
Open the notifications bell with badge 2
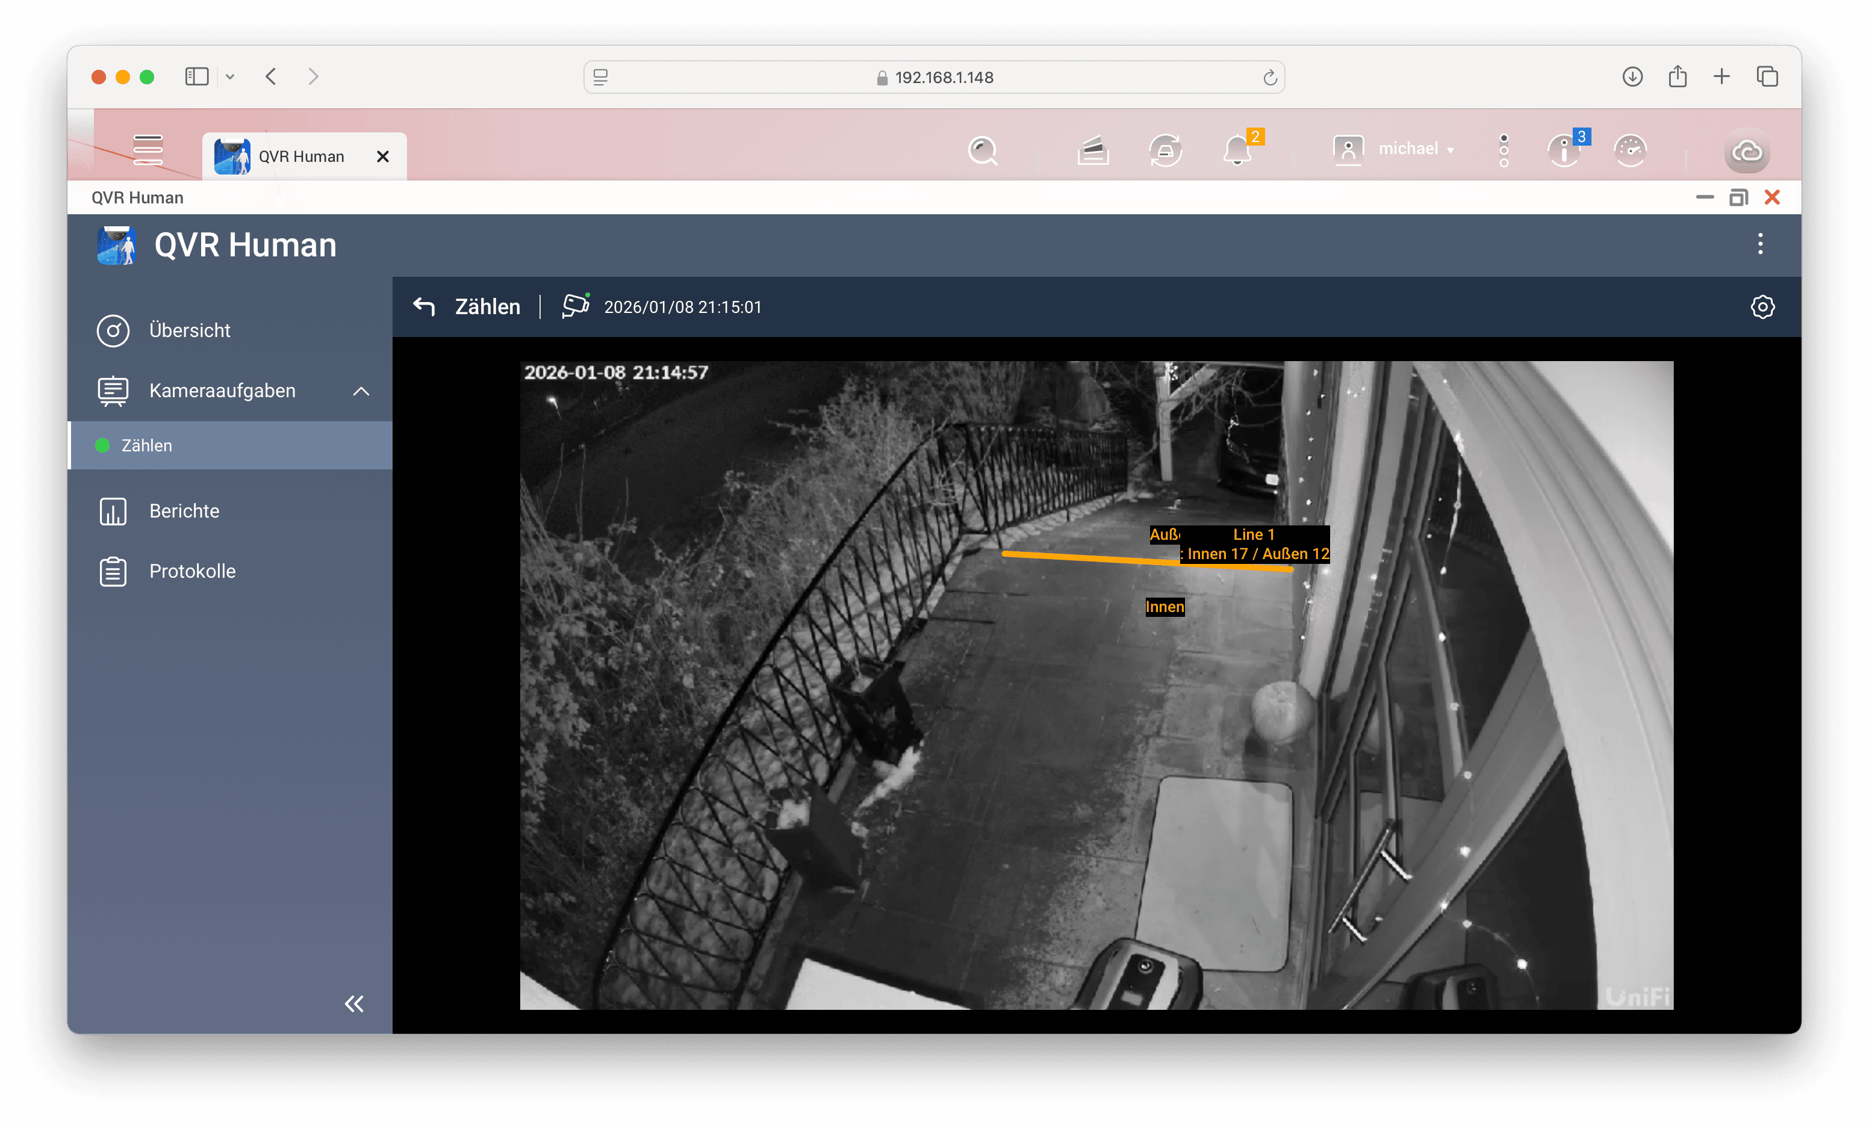pyautogui.click(x=1238, y=150)
